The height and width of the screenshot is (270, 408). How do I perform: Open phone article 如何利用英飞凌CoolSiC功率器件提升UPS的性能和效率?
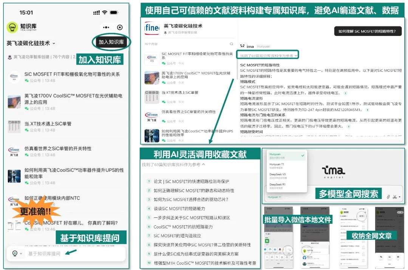[x=74, y=173]
